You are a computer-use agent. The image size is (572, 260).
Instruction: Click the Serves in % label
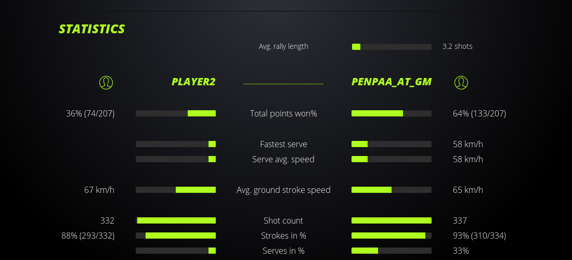(283, 251)
